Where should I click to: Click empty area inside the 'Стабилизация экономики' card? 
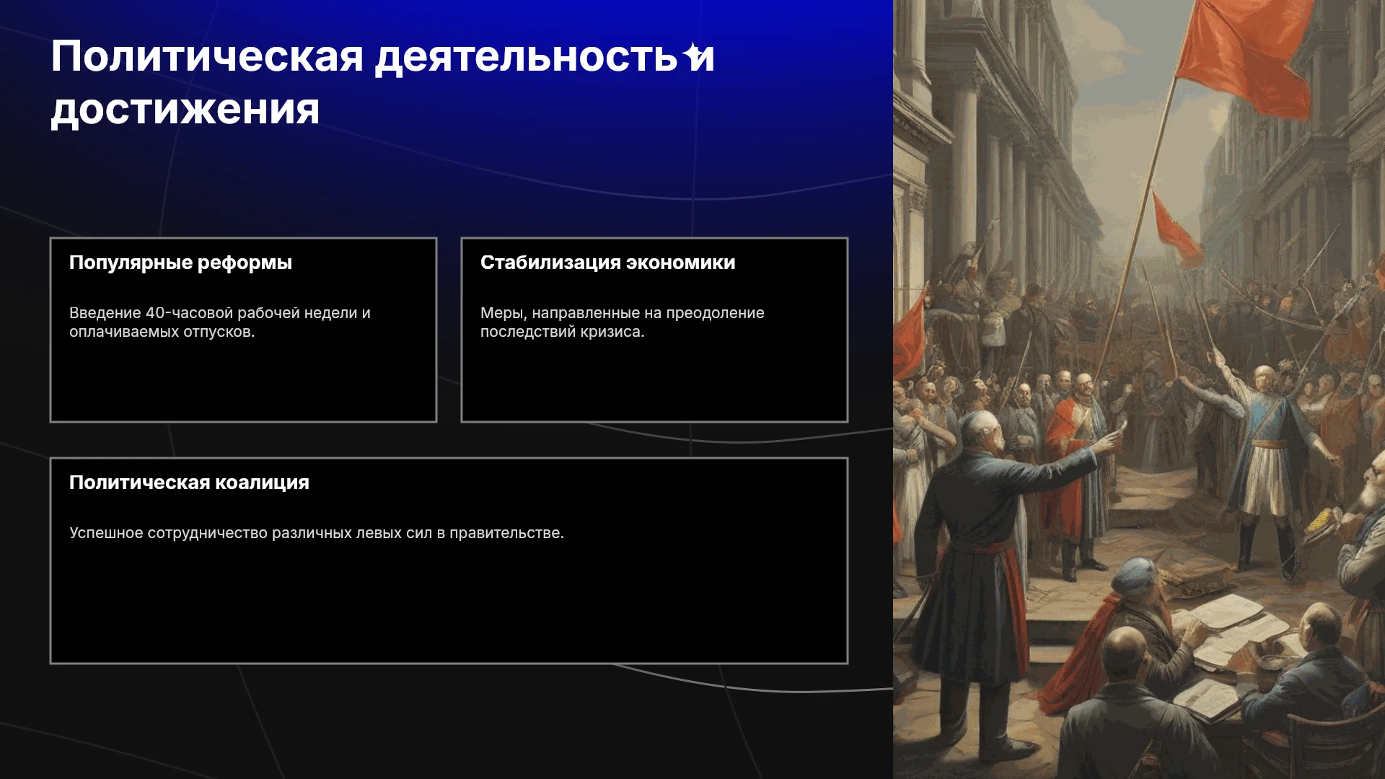[654, 382]
